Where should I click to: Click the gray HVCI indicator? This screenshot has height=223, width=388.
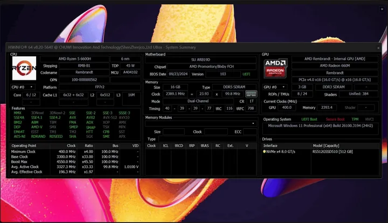[x=370, y=120]
